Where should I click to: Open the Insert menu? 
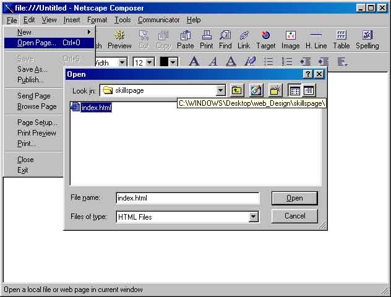tap(72, 20)
